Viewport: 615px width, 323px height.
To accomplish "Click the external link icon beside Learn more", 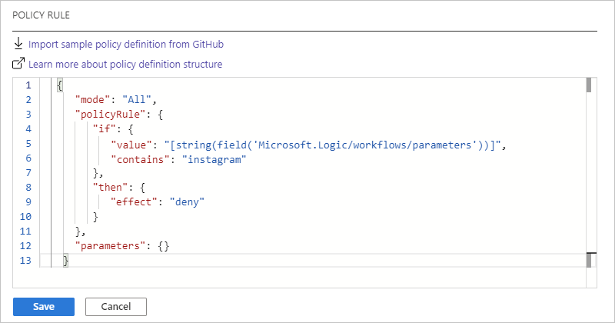I will (18, 64).
